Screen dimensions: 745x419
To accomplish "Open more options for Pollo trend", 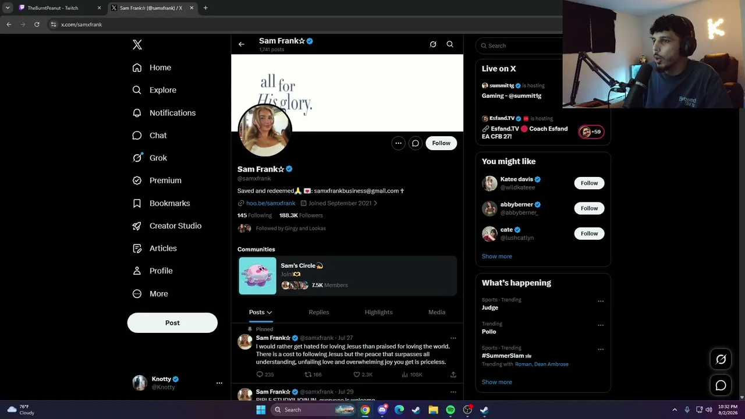I will click(601, 325).
